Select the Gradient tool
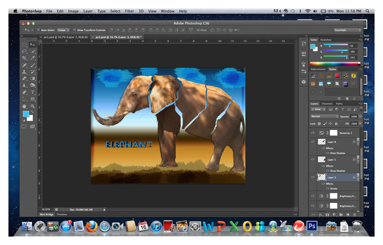The width and height of the screenshot is (383, 245). point(33,79)
